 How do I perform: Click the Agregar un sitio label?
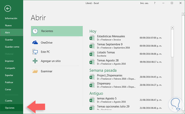pos(51,61)
